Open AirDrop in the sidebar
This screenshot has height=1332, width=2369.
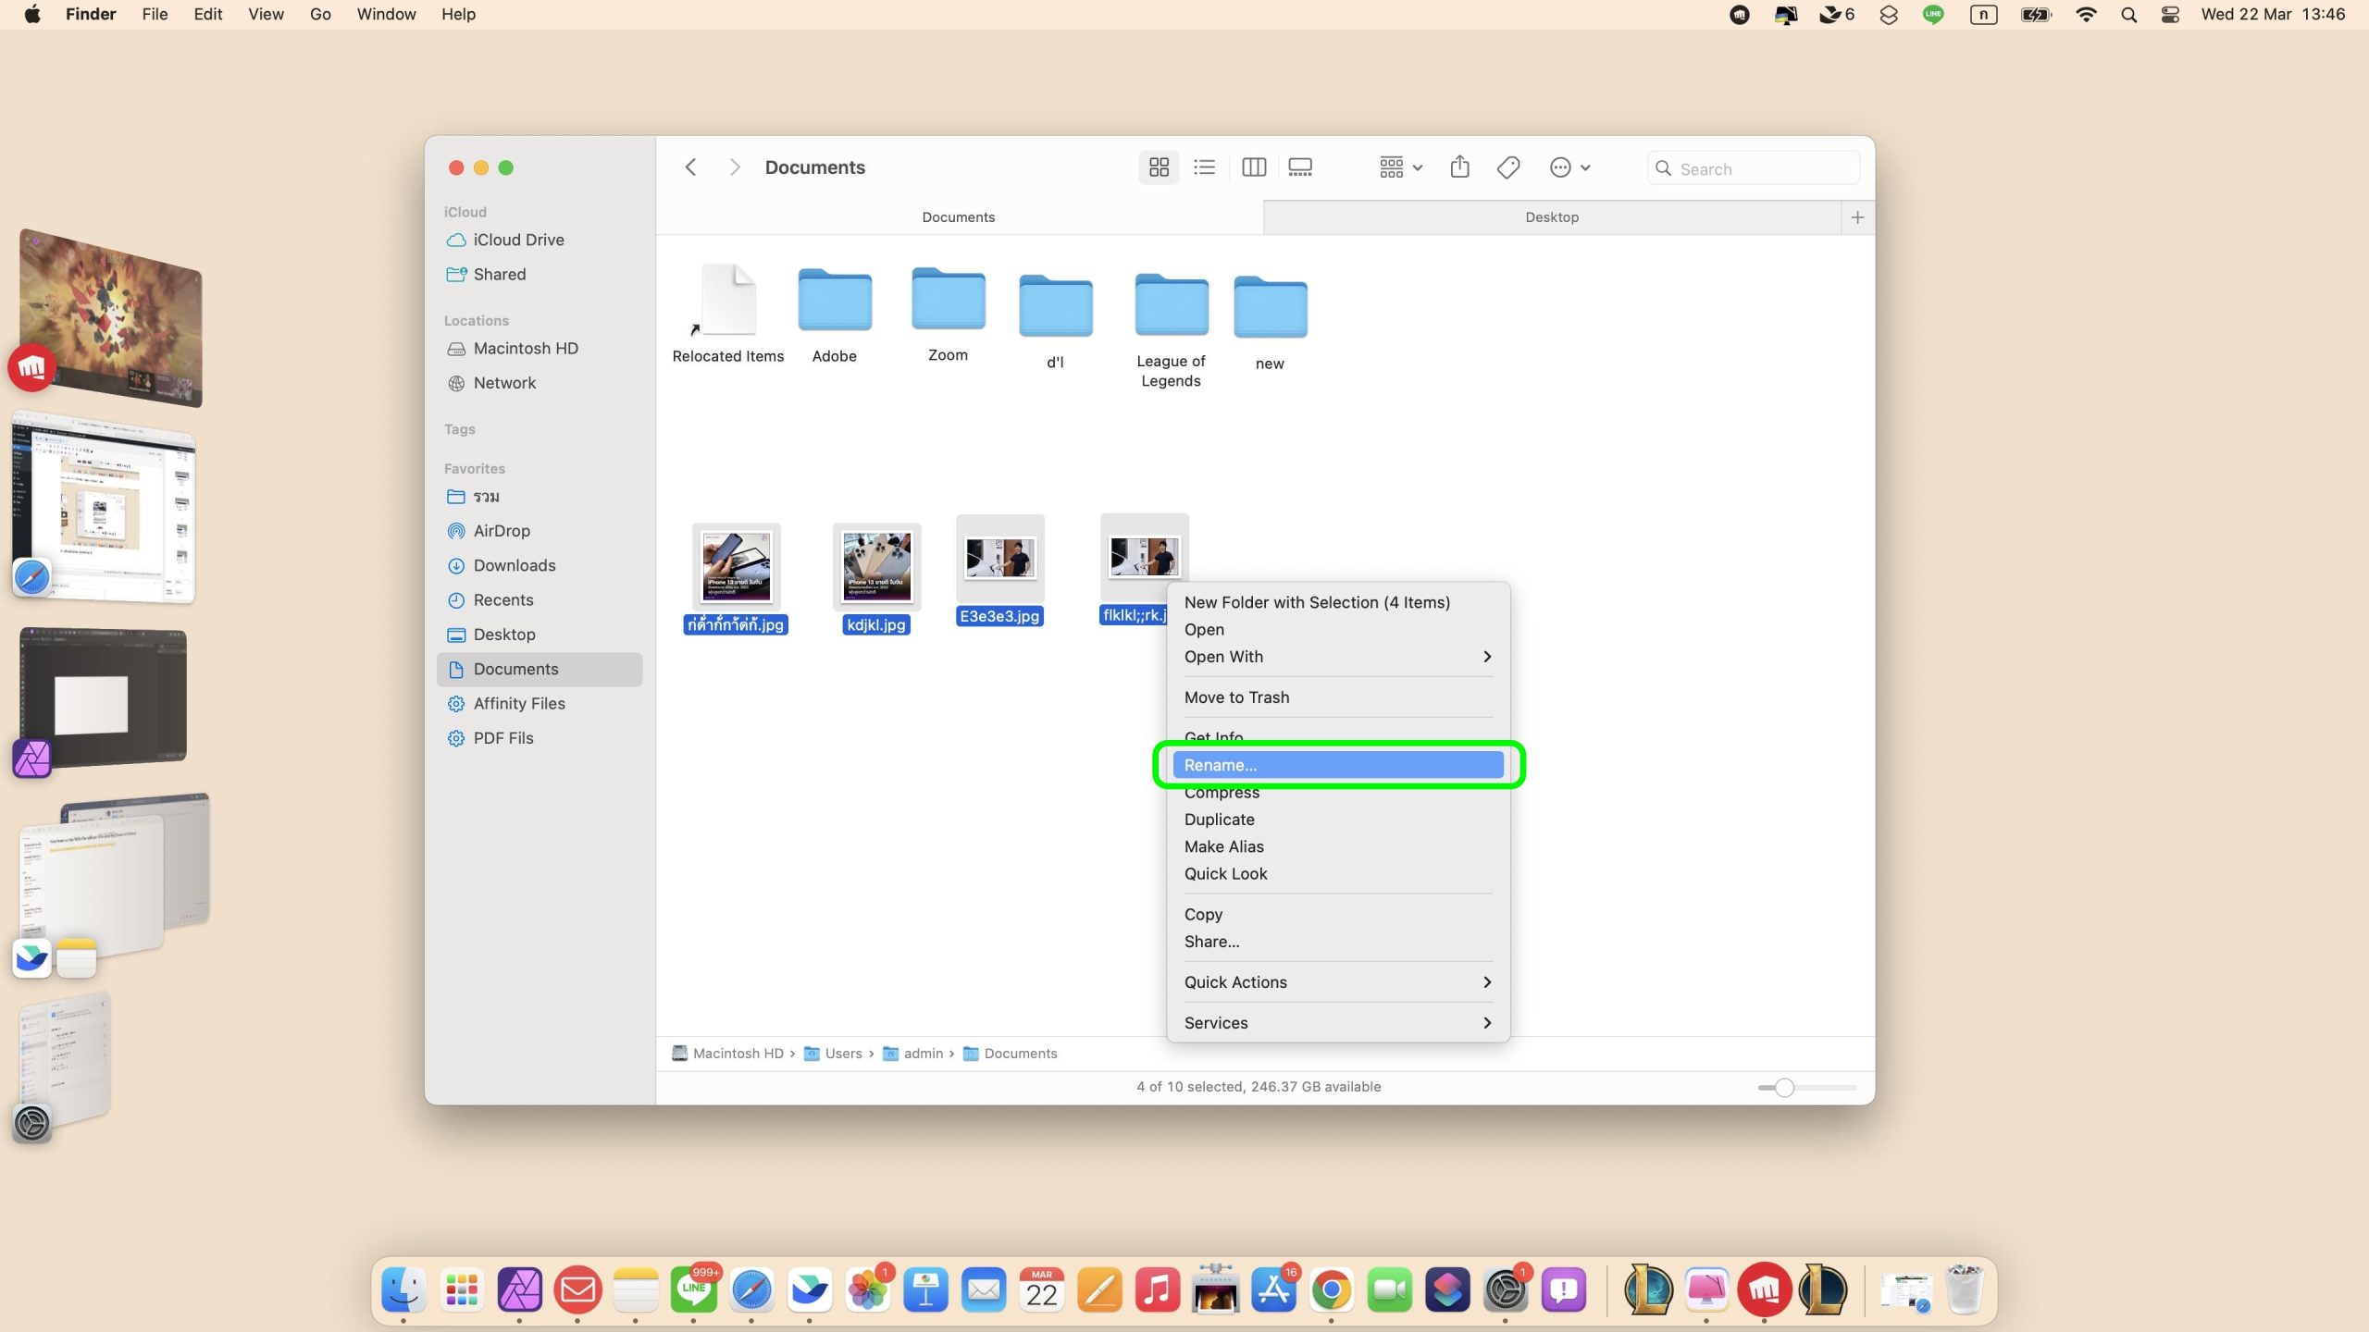[501, 531]
